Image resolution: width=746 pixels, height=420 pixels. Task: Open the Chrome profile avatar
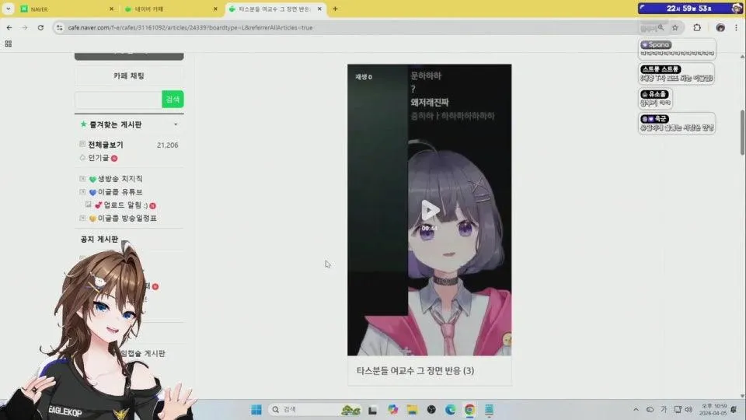720,28
